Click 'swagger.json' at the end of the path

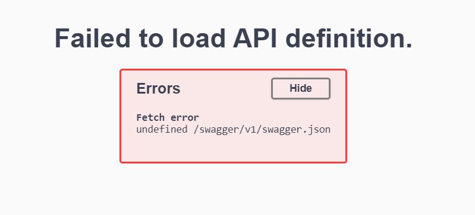296,130
